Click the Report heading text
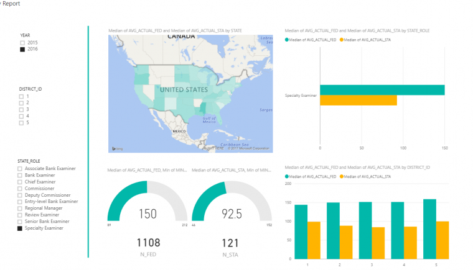The height and width of the screenshot is (270, 473). [x=11, y=4]
